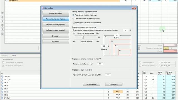
Task: Select the A4x3 format cell
Action: coord(118,98)
